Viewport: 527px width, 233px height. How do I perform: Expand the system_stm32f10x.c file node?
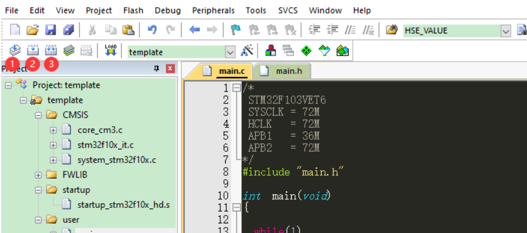pyautogui.click(x=53, y=160)
